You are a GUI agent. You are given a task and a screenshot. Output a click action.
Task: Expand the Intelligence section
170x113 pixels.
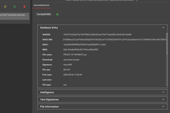(x=103, y=92)
